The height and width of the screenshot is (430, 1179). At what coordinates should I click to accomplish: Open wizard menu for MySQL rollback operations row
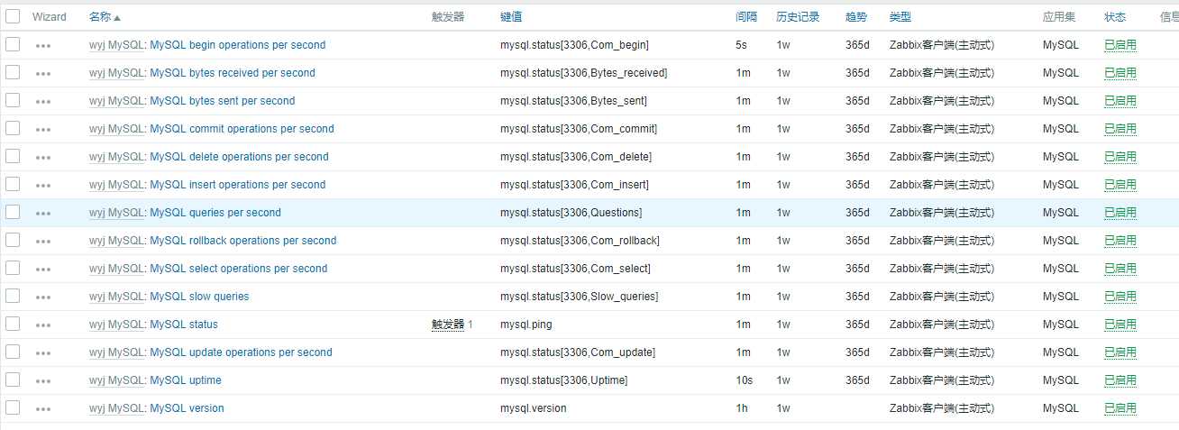[x=43, y=241]
